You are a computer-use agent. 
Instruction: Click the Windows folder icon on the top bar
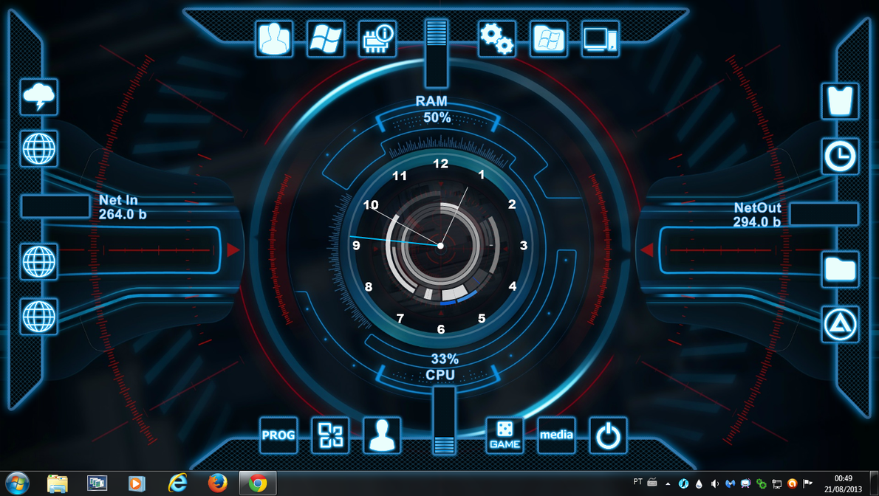pyautogui.click(x=549, y=38)
